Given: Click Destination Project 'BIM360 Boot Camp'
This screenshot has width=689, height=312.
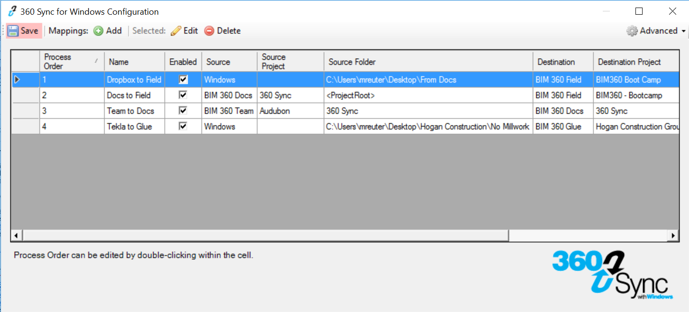Looking at the screenshot, I should click(636, 80).
